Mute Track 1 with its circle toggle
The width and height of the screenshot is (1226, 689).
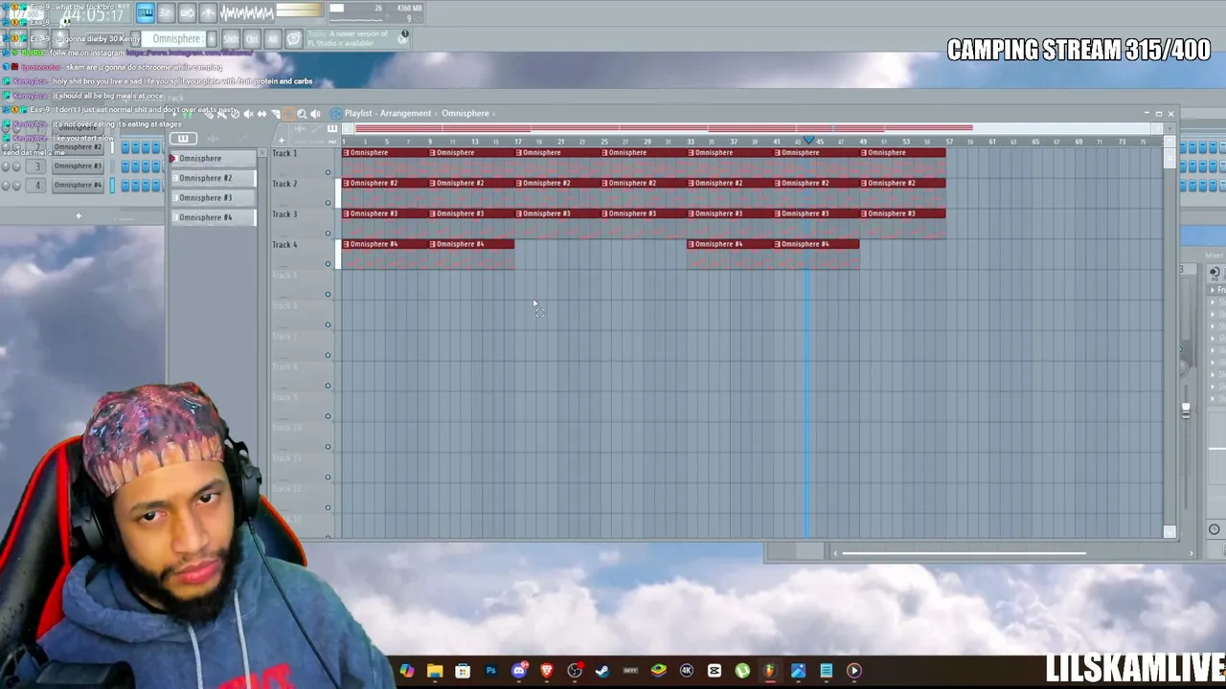328,172
